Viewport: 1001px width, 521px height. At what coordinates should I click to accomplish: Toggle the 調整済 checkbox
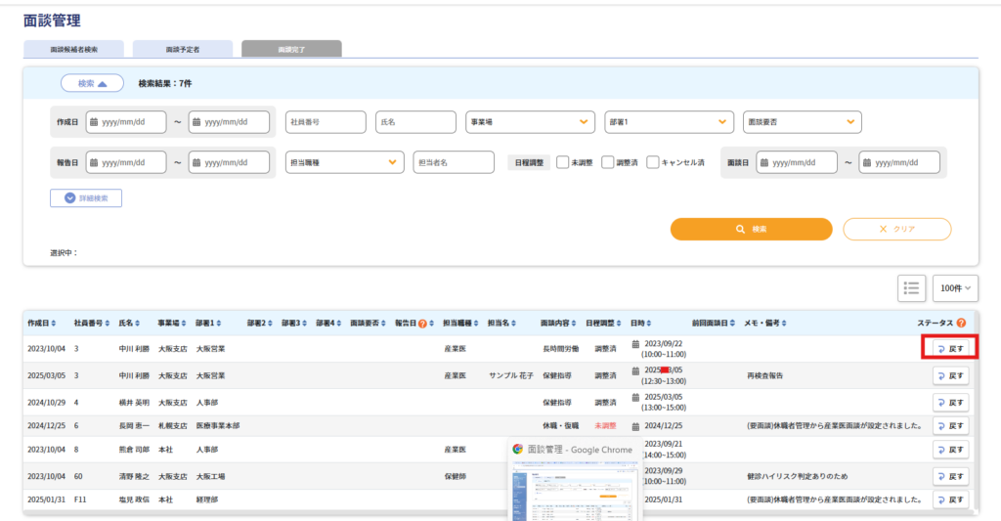[x=607, y=162]
